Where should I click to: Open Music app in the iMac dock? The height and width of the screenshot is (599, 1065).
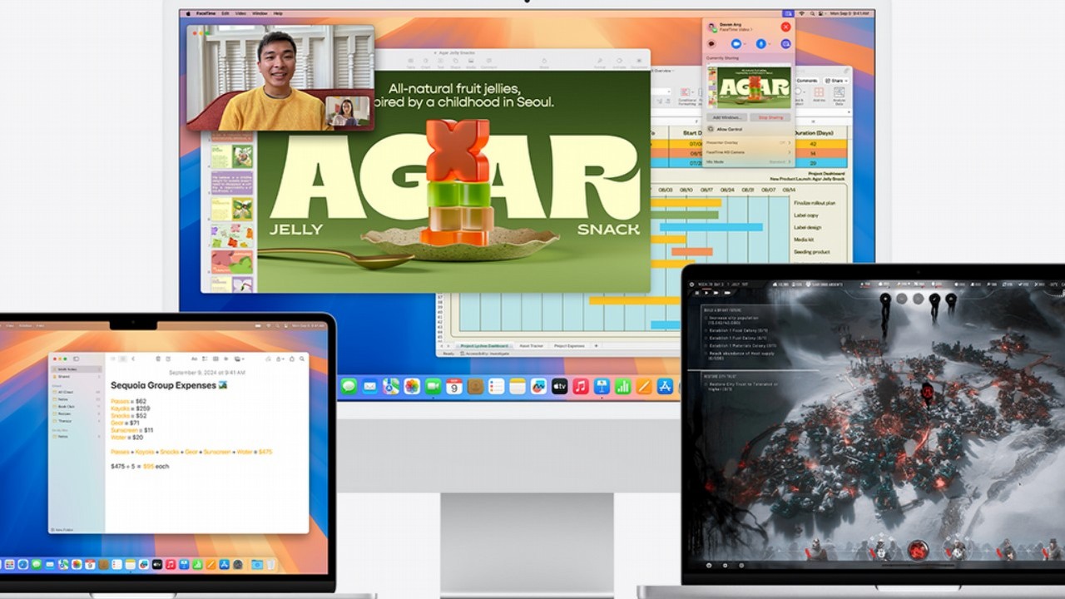(581, 386)
